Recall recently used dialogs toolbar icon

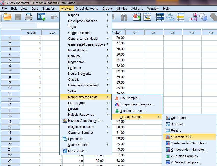(x=41, y=17)
